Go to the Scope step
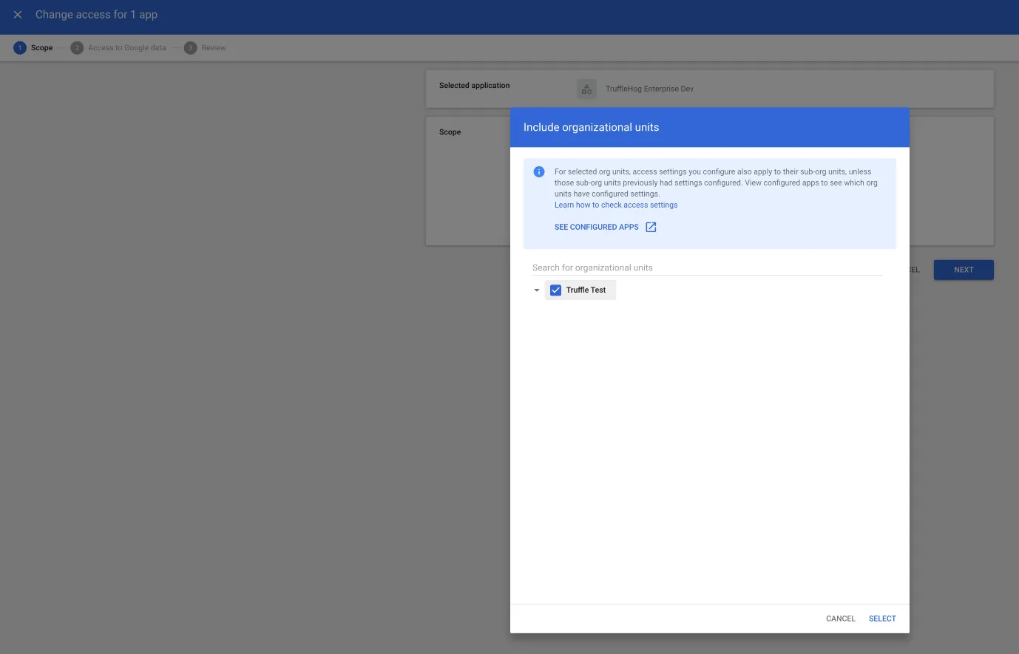This screenshot has width=1019, height=654. click(x=33, y=48)
